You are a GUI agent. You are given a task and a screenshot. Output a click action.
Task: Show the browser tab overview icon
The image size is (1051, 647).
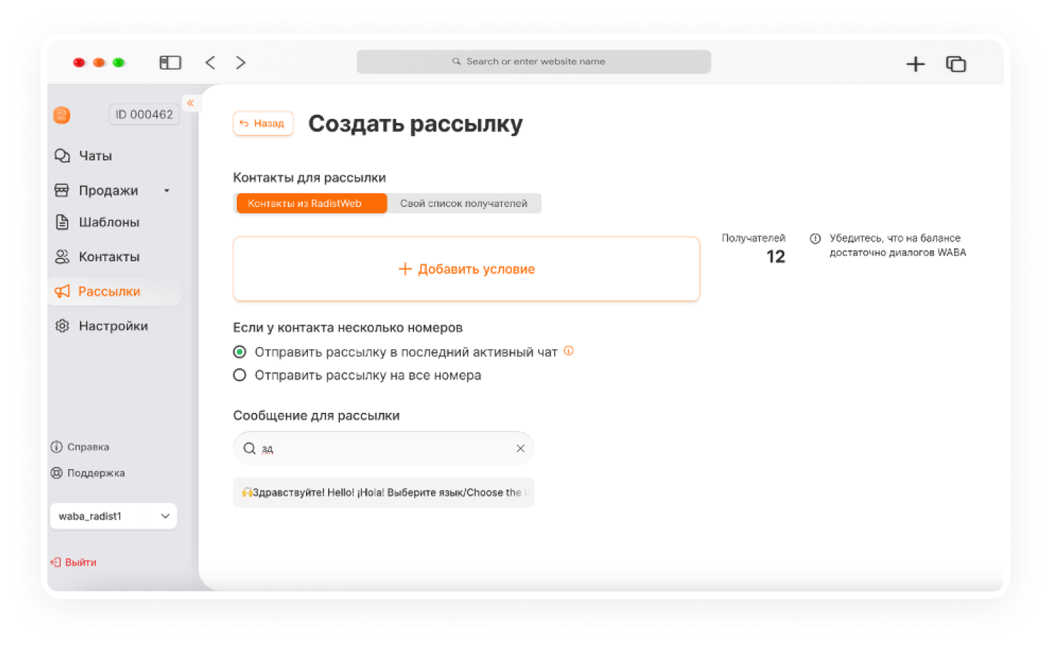(x=956, y=64)
